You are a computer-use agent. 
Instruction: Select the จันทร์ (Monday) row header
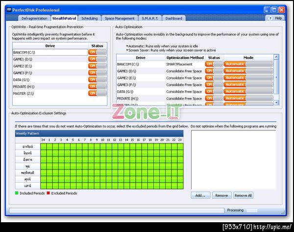[x=28, y=153]
